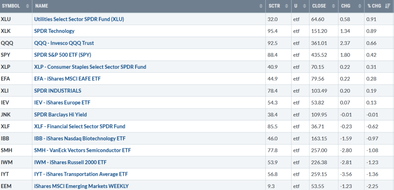Click percent change 0.89 for XLK

pos(372,31)
